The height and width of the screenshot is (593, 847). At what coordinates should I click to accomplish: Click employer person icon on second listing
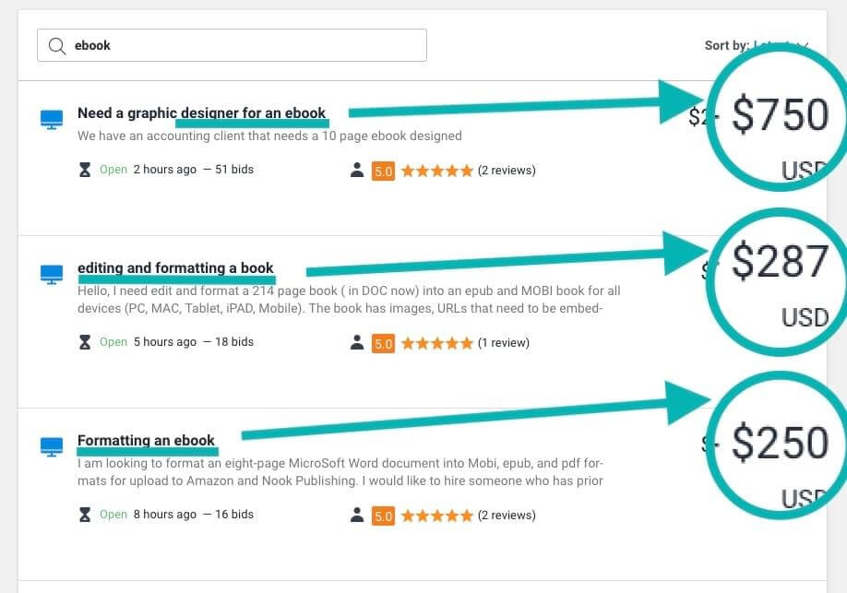click(357, 342)
